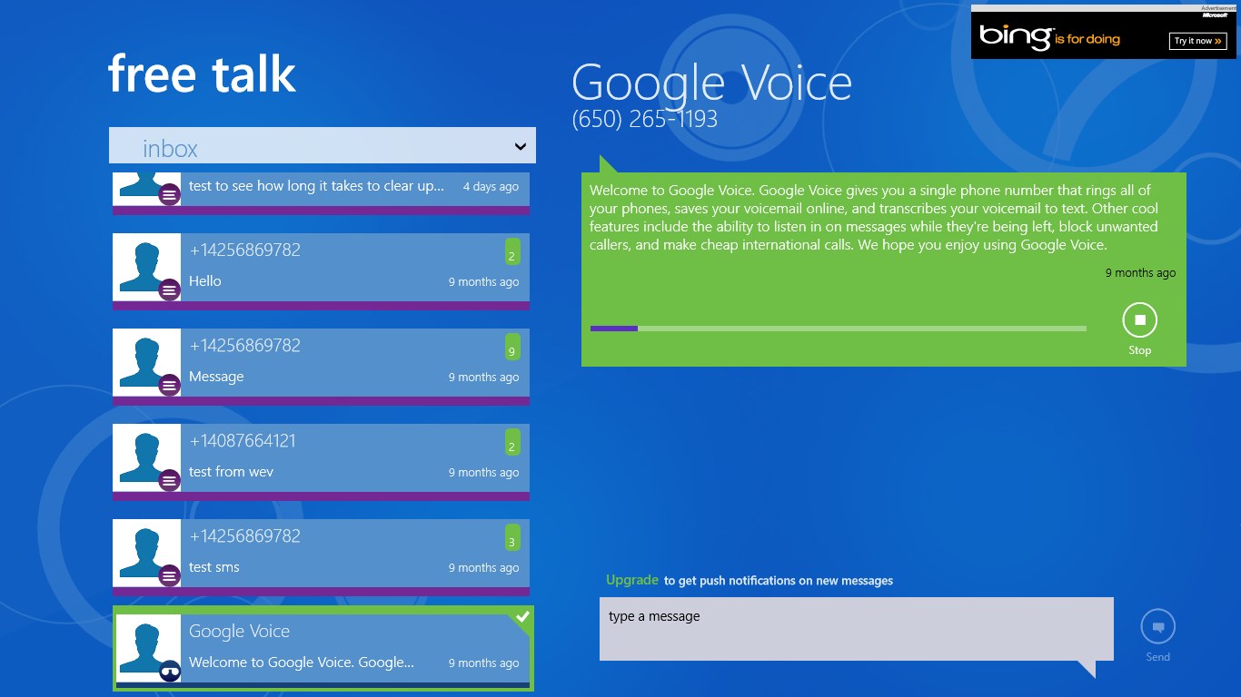Stop the voicemail playback
The height and width of the screenshot is (697, 1241).
pos(1139,320)
